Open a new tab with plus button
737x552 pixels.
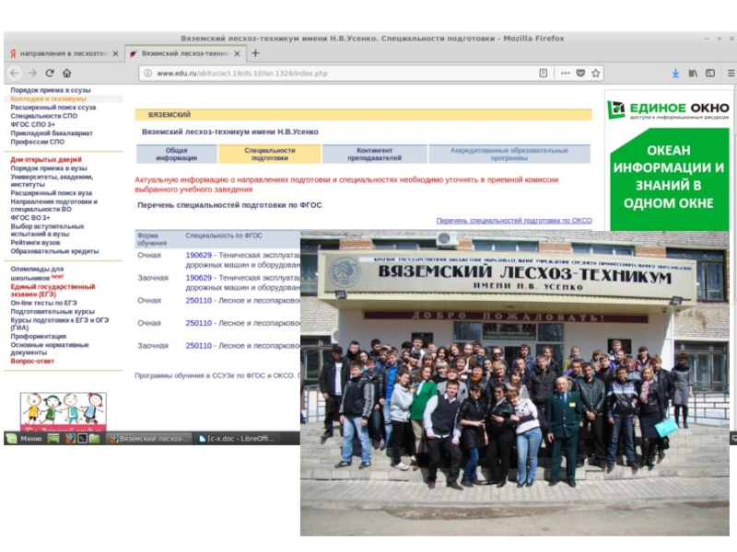click(x=256, y=53)
